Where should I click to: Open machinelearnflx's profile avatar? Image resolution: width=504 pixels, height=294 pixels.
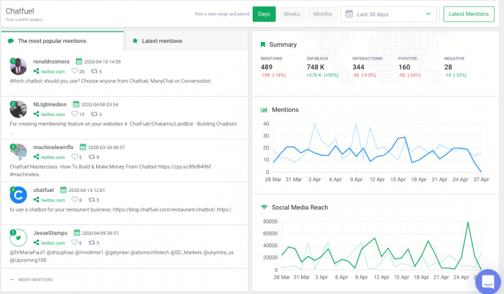(18, 152)
